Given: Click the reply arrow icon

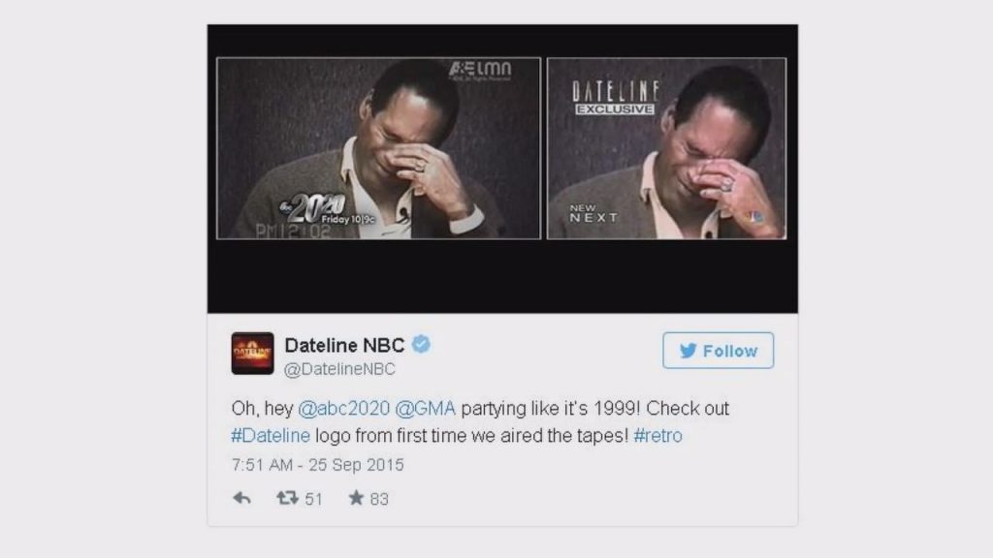Looking at the screenshot, I should 241,499.
